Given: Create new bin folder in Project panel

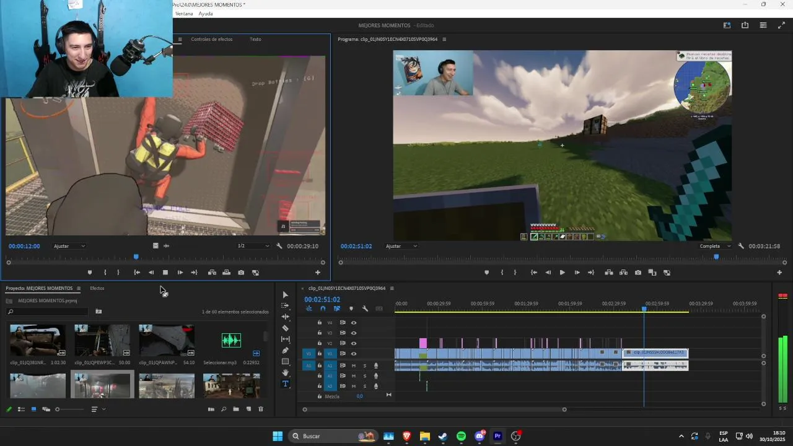Looking at the screenshot, I should (236, 409).
